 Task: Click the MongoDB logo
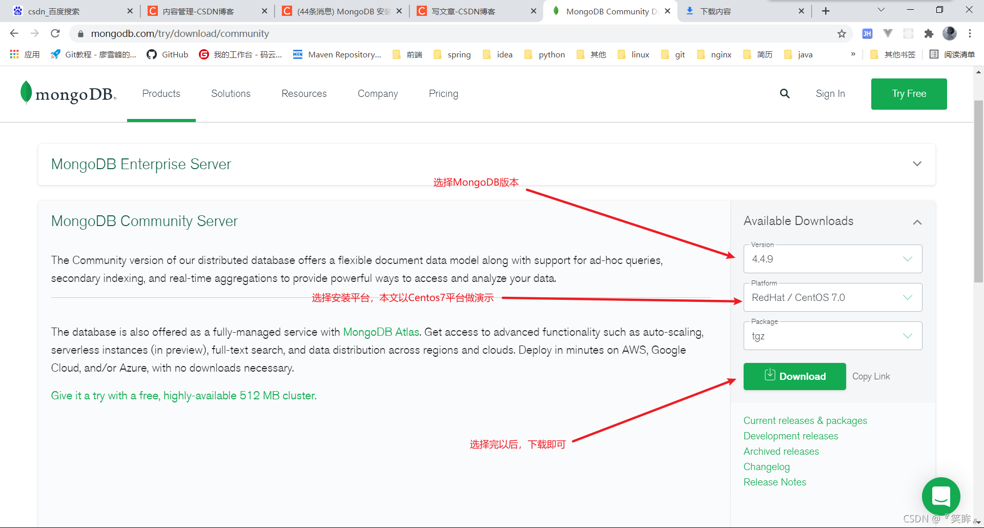point(68,93)
